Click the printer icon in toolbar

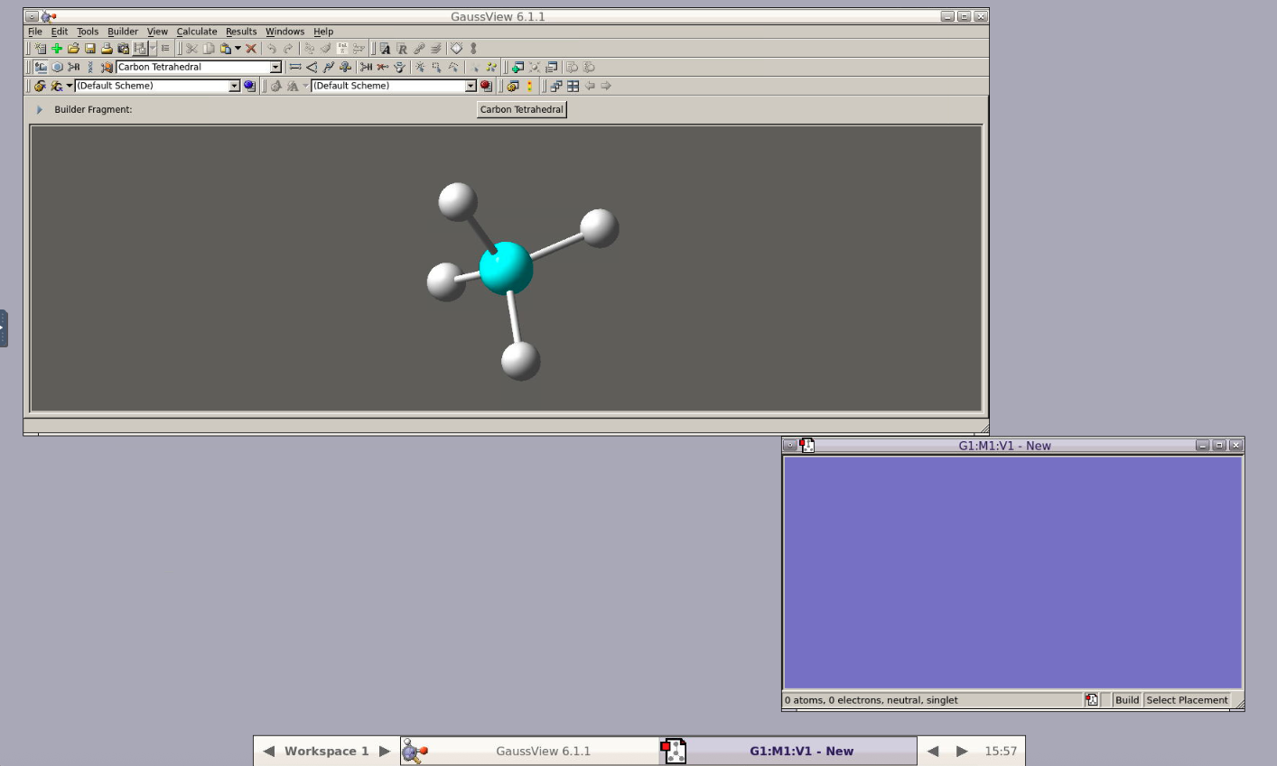(107, 49)
